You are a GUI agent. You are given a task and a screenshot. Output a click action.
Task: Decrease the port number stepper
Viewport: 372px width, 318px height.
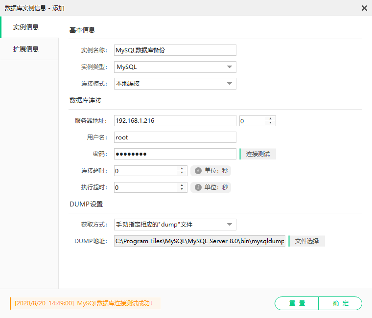point(271,123)
